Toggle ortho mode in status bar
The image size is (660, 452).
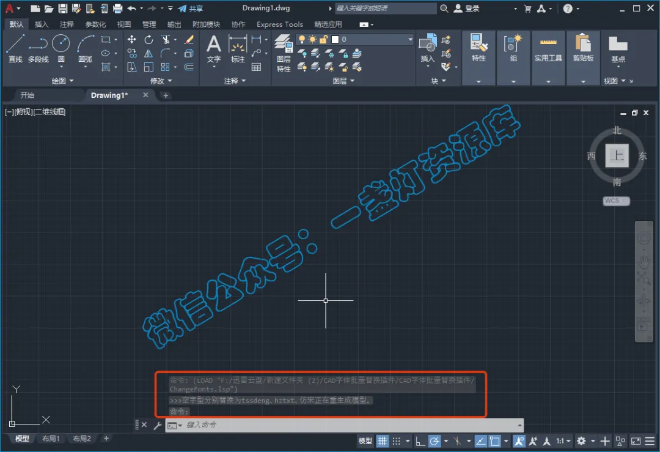(x=420, y=441)
